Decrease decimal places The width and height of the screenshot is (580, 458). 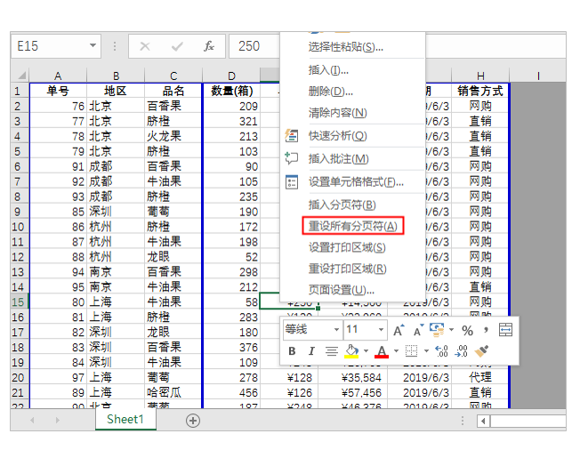pos(462,350)
